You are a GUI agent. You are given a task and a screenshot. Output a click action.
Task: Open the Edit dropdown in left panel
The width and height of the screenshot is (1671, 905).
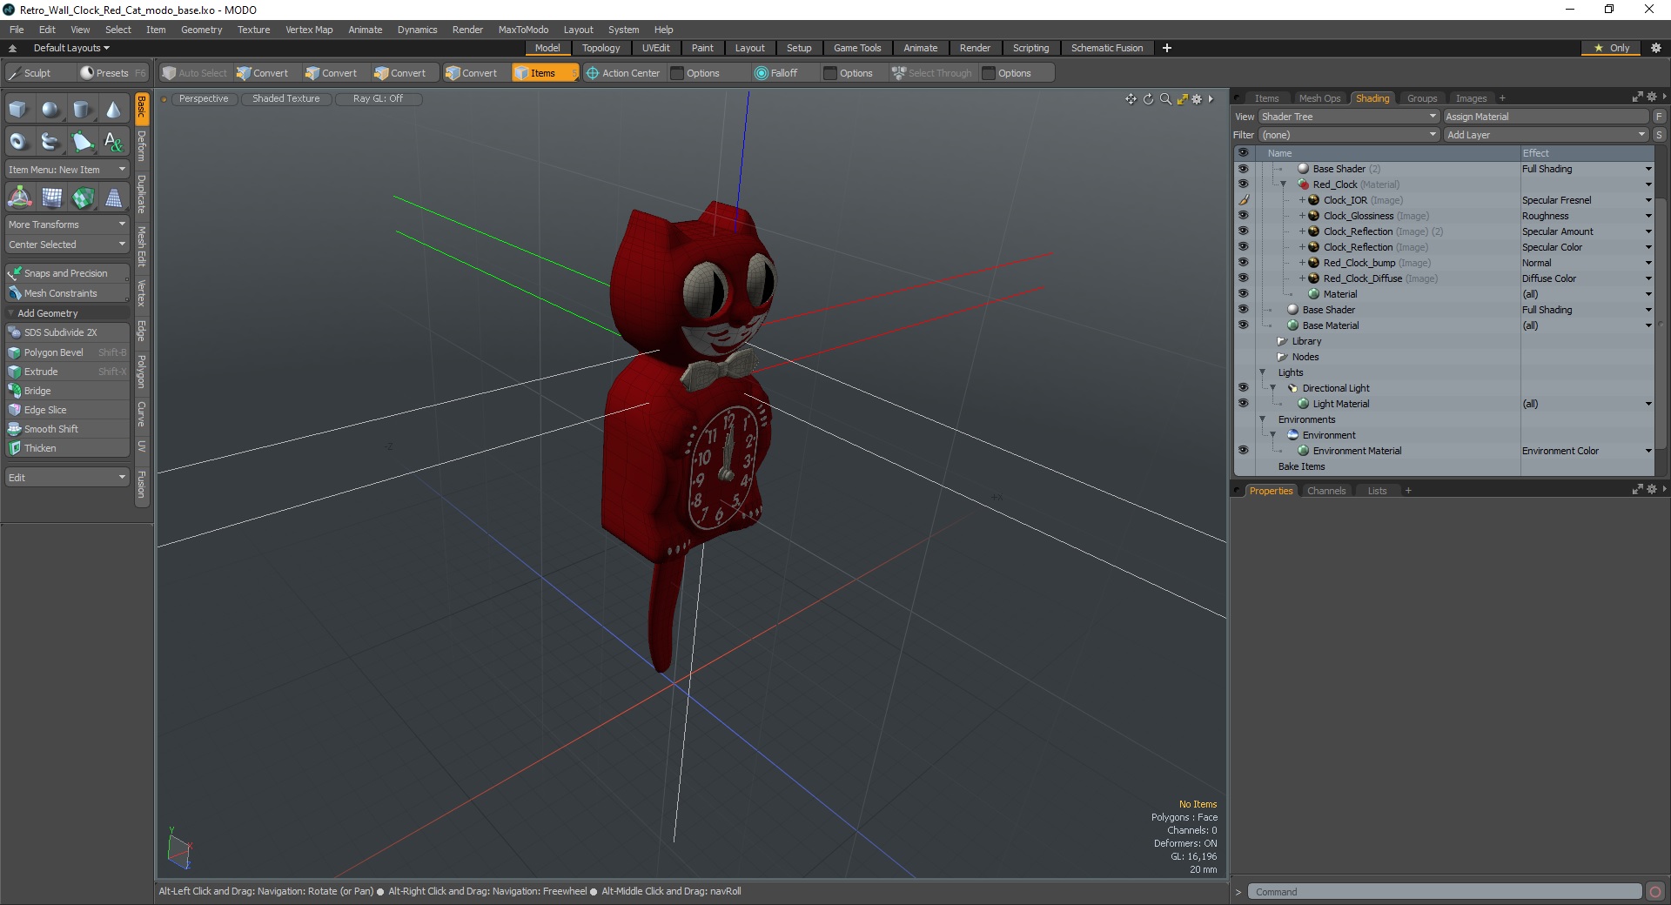coord(67,478)
